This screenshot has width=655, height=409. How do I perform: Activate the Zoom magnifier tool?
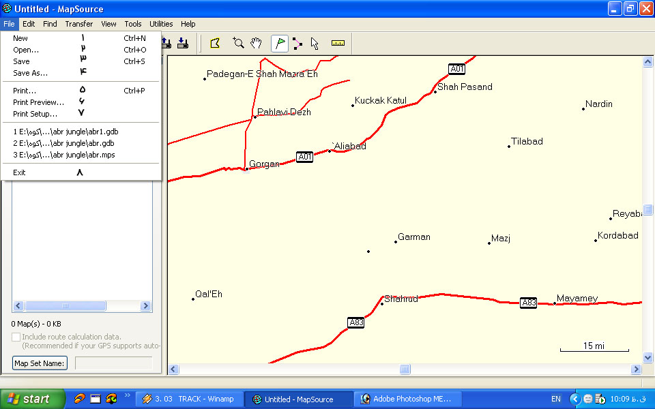(238, 44)
